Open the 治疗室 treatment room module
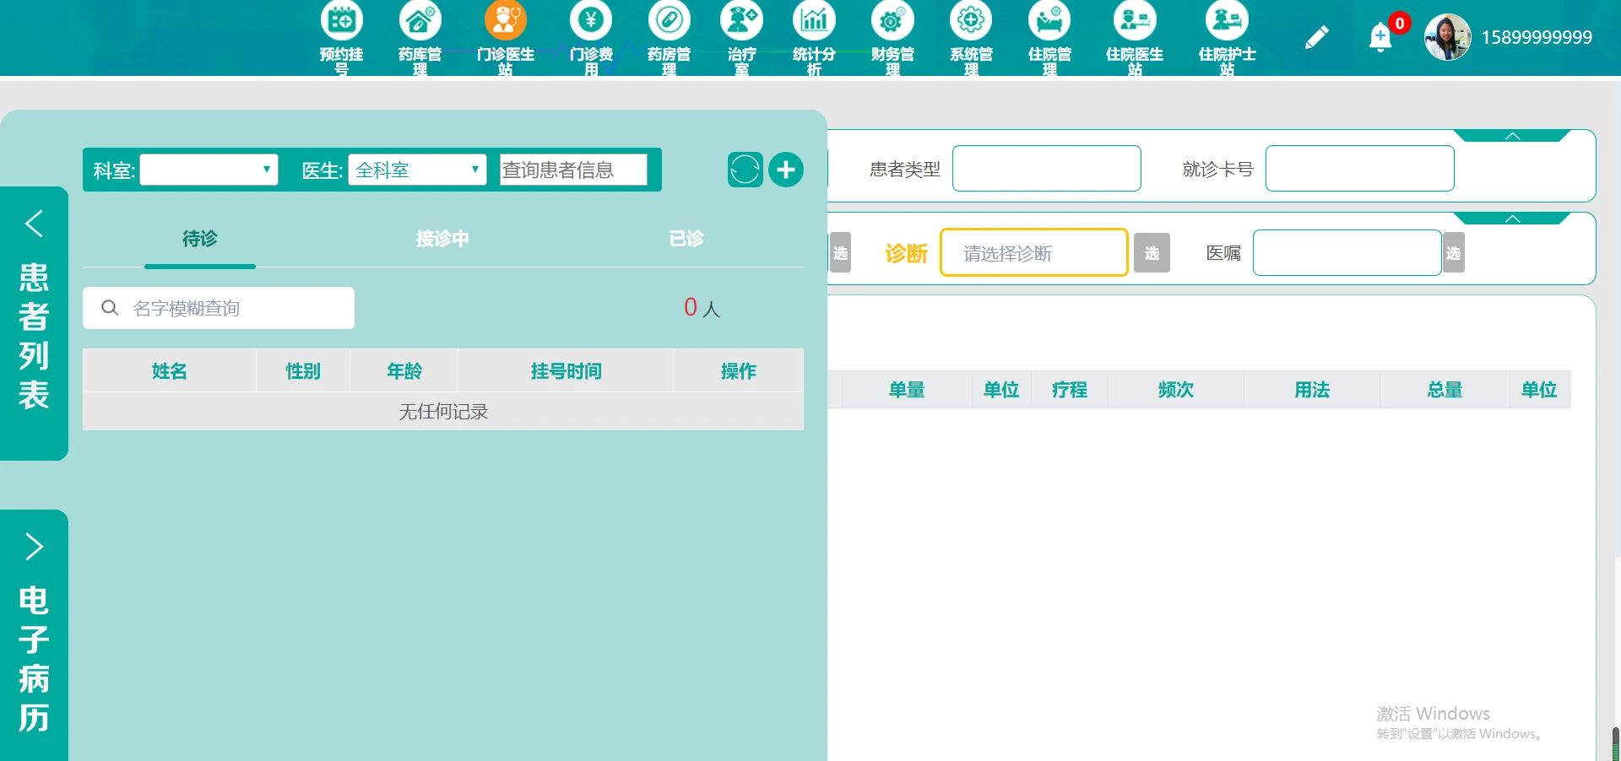1621x761 pixels. 741,38
